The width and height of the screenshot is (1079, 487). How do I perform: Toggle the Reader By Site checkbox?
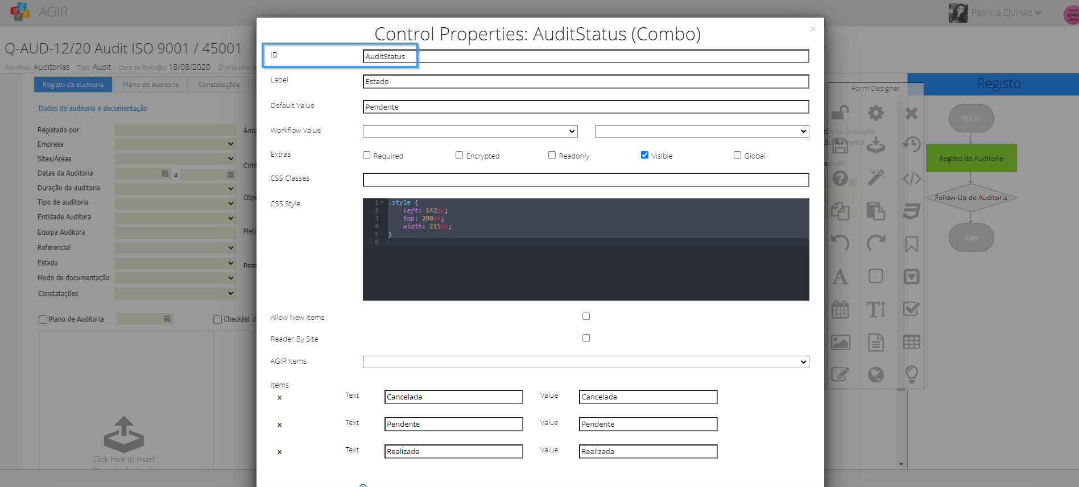click(586, 338)
